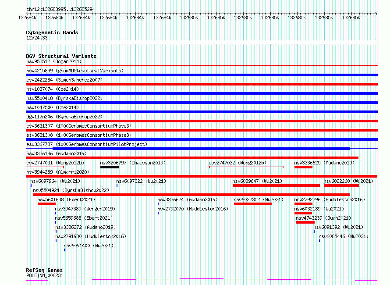Open nsv1047500 (Coe2014) variant entry
The height and width of the screenshot is (285, 390).
pos(53,107)
